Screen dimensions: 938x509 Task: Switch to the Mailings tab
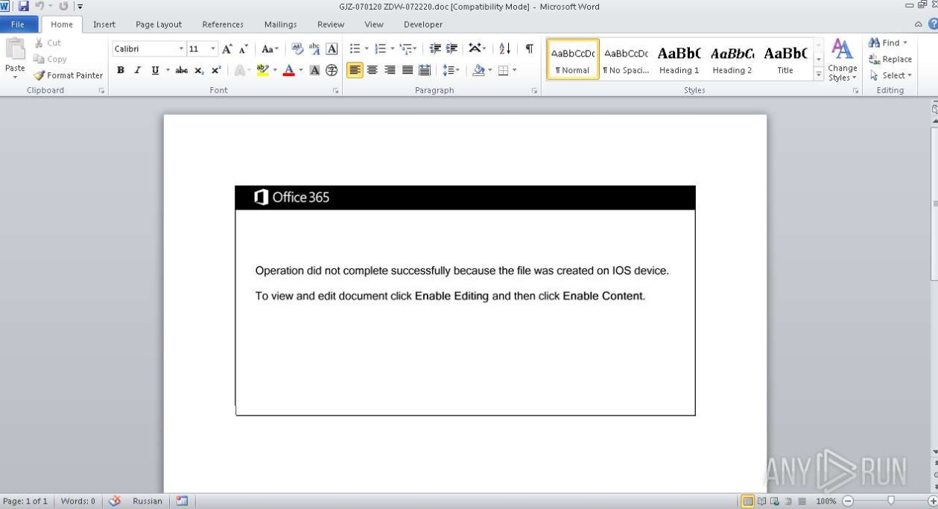pyautogui.click(x=280, y=25)
